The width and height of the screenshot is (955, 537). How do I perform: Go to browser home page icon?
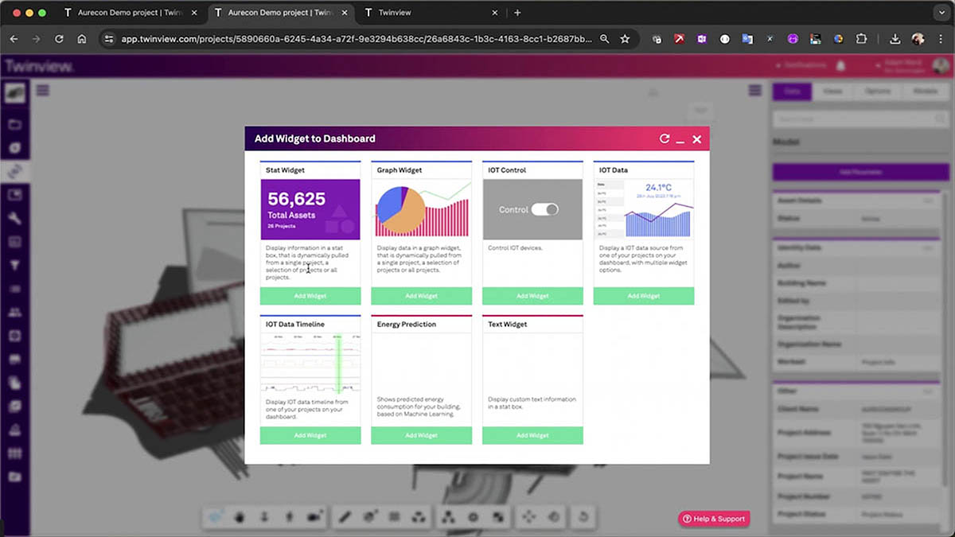pos(82,38)
